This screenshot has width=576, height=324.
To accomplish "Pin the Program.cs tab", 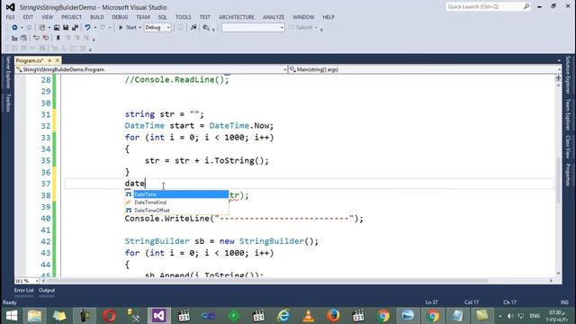I will coord(49,60).
